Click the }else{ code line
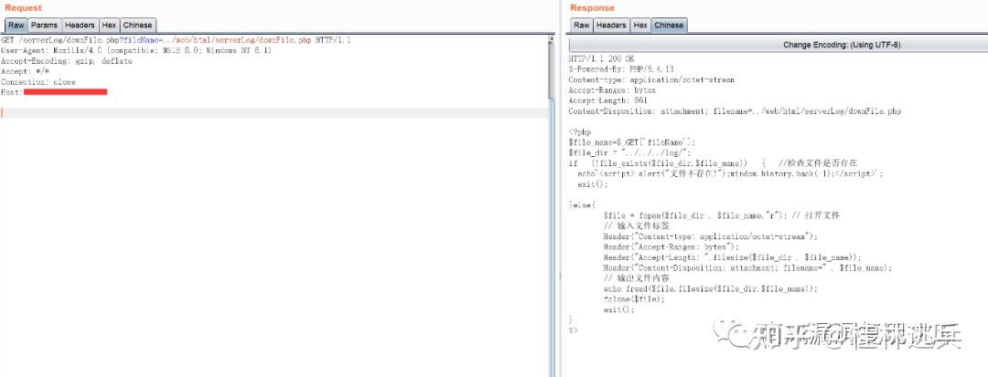The width and height of the screenshot is (988, 377). pos(582,204)
